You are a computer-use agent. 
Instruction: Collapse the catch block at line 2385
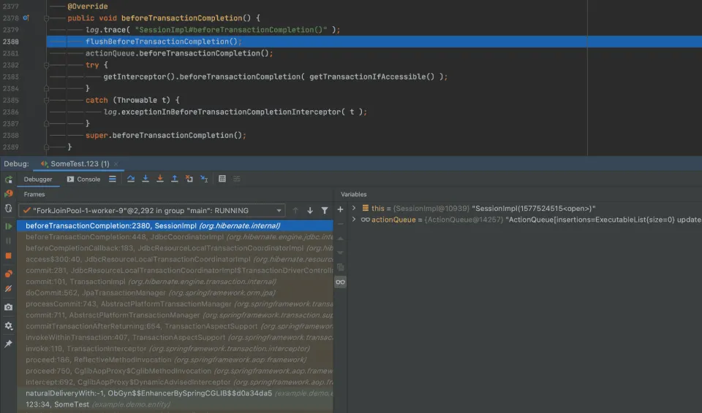[x=46, y=100]
